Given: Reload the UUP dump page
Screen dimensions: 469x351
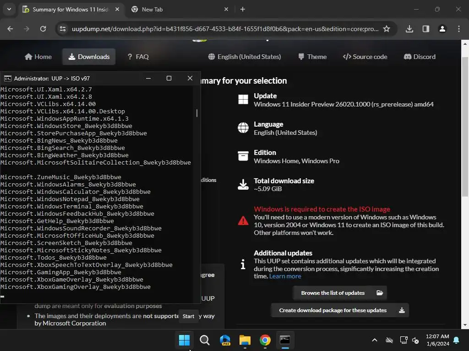Looking at the screenshot, I should click(x=43, y=29).
